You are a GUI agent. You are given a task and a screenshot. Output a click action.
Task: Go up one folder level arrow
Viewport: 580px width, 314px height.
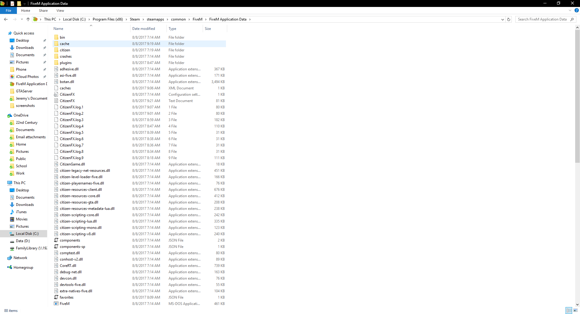point(28,19)
